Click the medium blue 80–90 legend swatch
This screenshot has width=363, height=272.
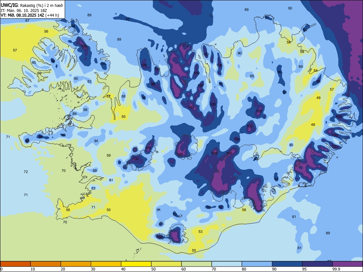[257, 264]
